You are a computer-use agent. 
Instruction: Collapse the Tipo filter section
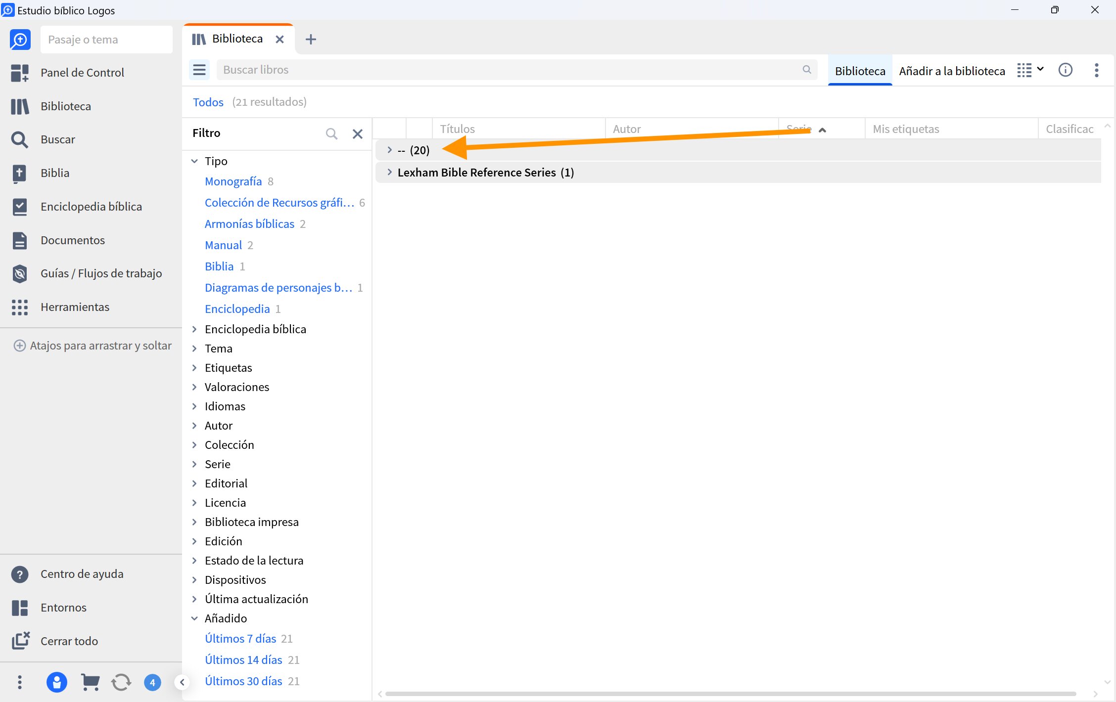[194, 161]
